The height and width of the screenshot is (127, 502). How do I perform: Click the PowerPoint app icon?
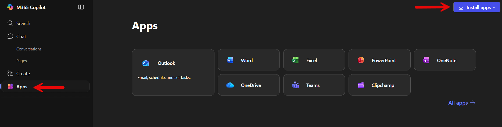click(361, 60)
